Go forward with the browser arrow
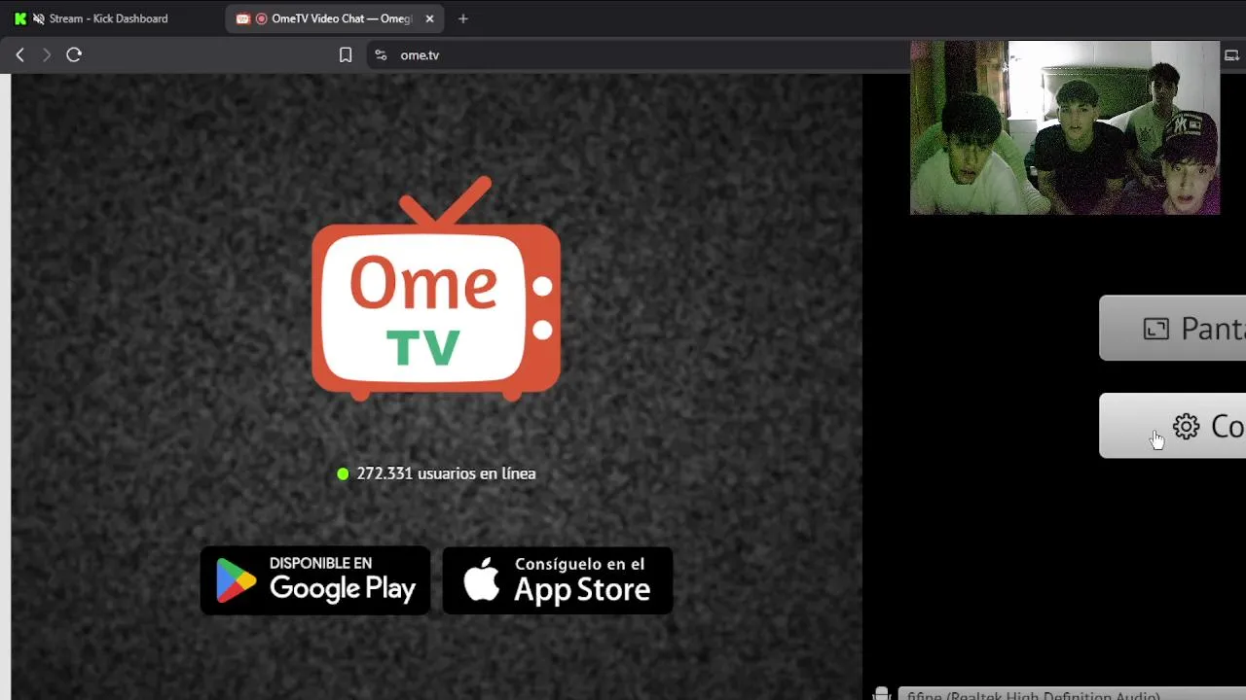 [x=46, y=55]
